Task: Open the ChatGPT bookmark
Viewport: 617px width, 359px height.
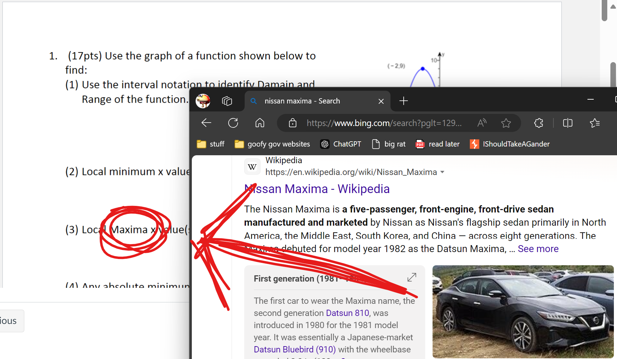Action: 341,144
